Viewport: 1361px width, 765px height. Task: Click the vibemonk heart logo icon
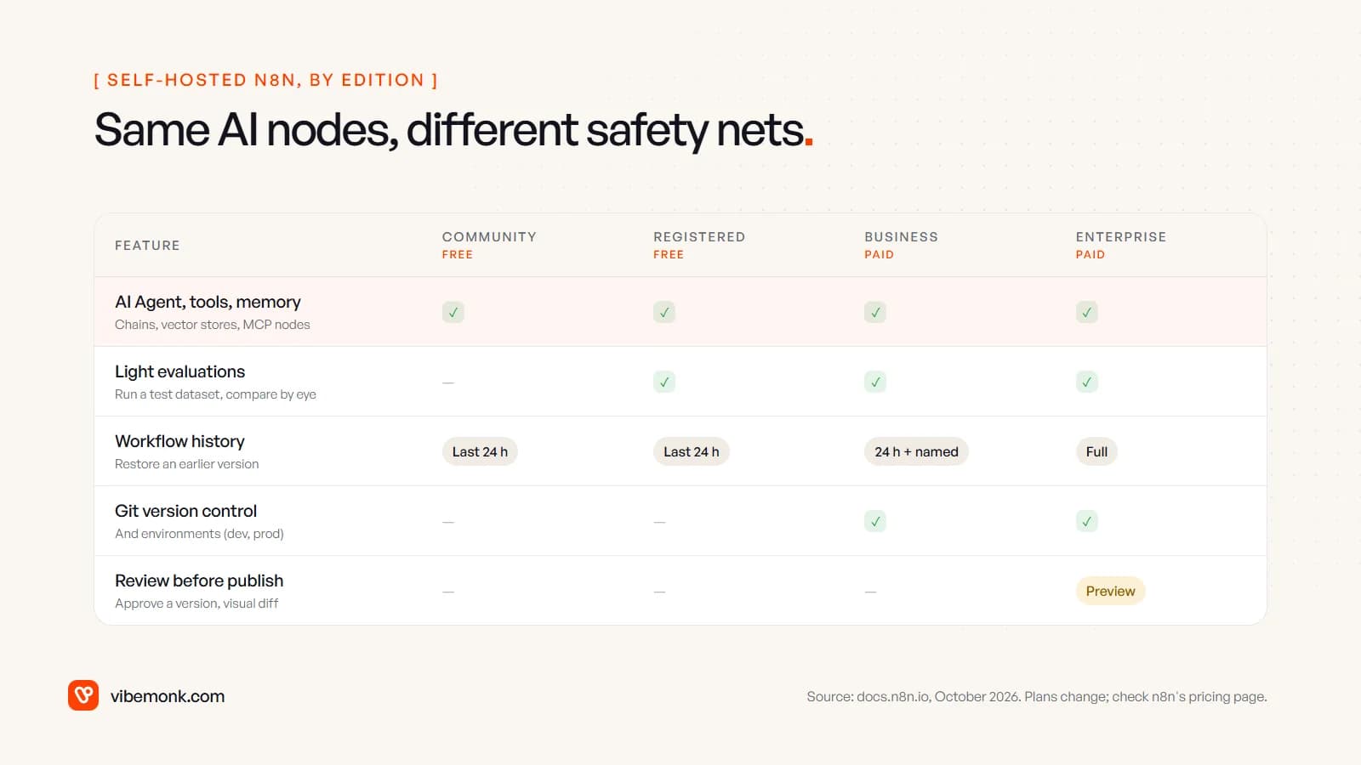click(83, 695)
